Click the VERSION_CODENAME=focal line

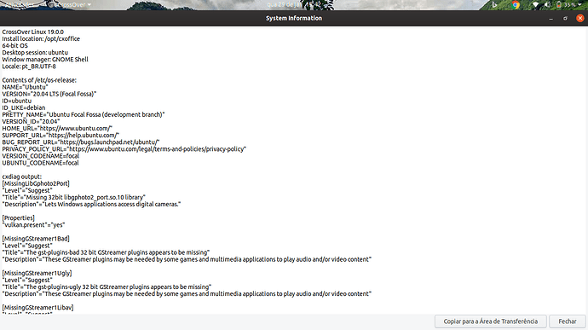pyautogui.click(x=41, y=156)
